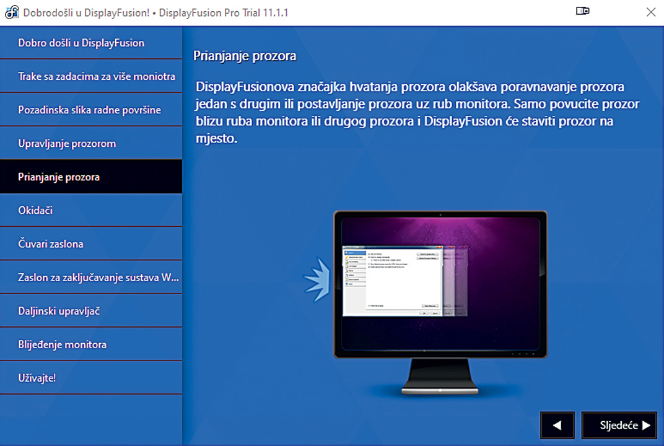
Task: Select Trake sa zadacima za više moniotra
Action: [91, 76]
